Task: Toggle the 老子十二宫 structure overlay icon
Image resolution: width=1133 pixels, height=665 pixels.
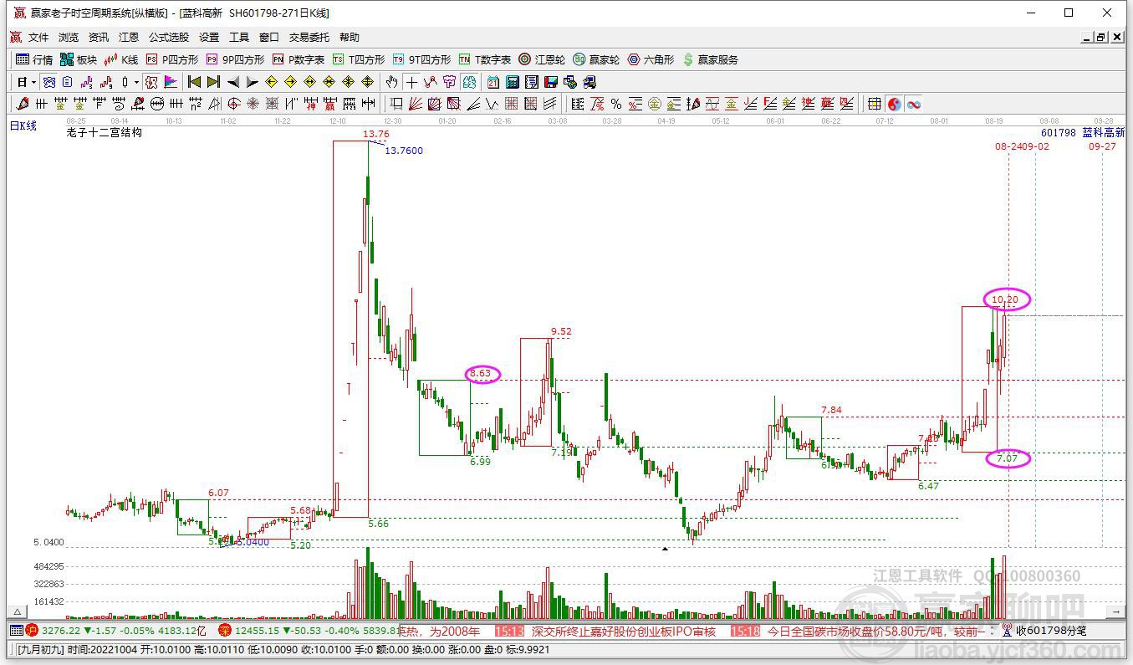Action: tap(153, 82)
